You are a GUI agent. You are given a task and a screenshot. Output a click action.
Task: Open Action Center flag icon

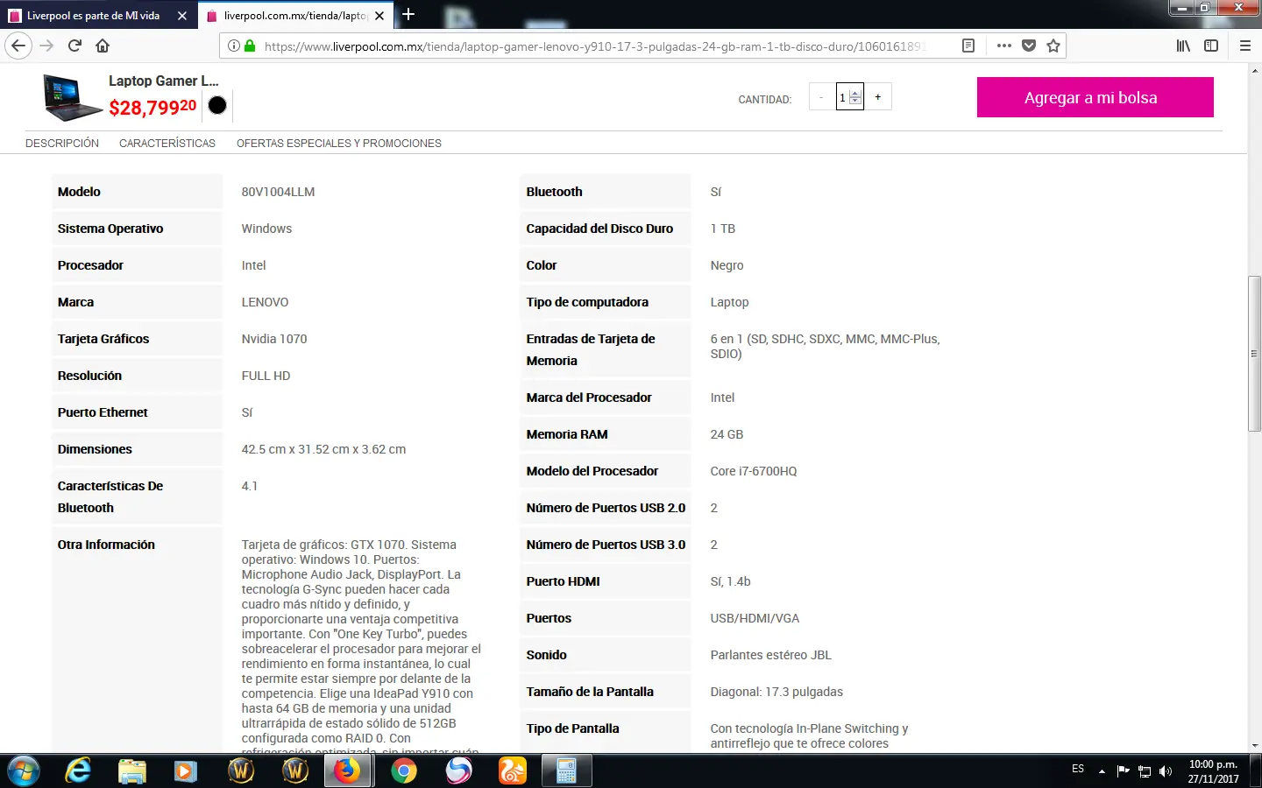coord(1124,770)
